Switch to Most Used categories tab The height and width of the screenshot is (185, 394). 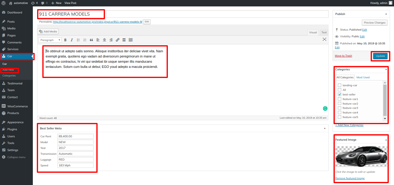tap(363, 77)
